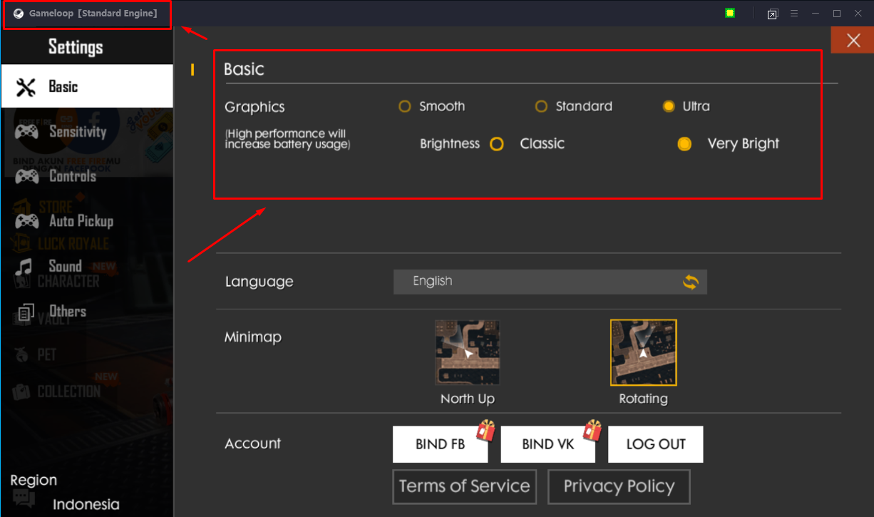
Task: Click the music note icon beside Sound
Action: click(25, 267)
